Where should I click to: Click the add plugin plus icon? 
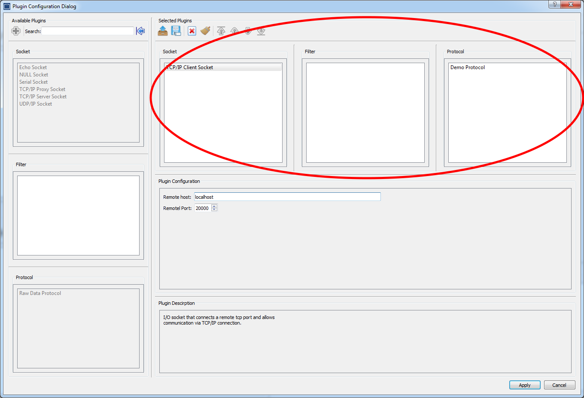(16, 30)
